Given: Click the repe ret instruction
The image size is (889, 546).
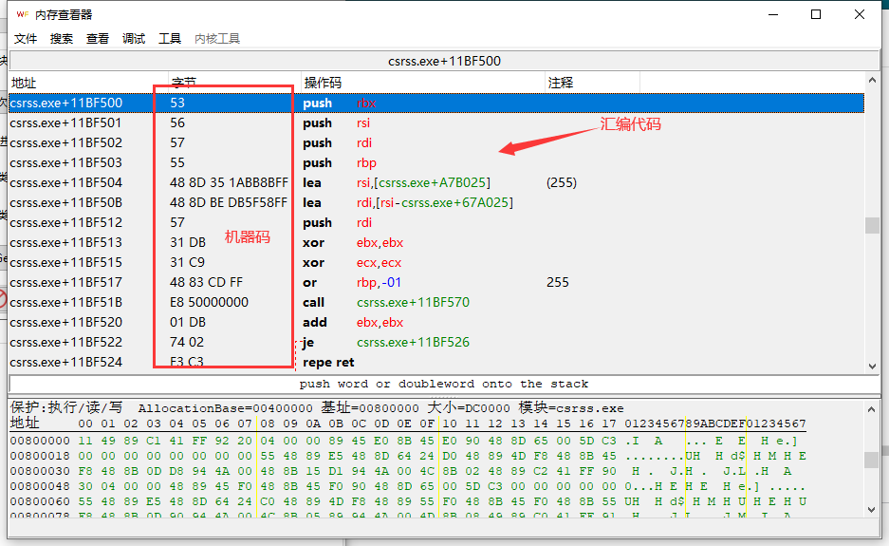Looking at the screenshot, I should tap(328, 362).
